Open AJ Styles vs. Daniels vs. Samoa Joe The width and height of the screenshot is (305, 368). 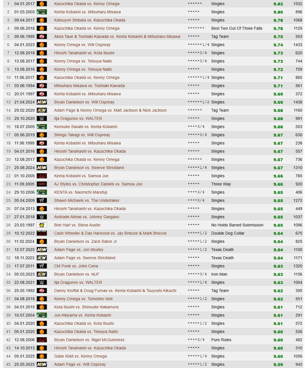click(x=98, y=184)
